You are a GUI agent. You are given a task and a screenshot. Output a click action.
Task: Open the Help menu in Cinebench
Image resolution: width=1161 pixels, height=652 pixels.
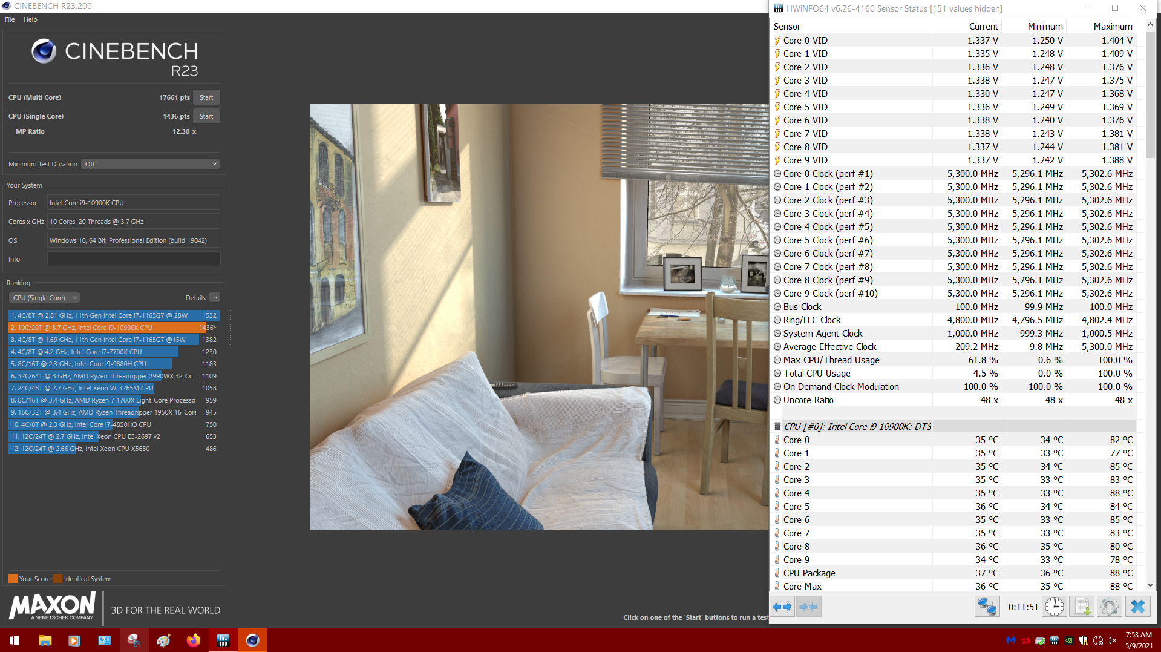click(x=30, y=19)
